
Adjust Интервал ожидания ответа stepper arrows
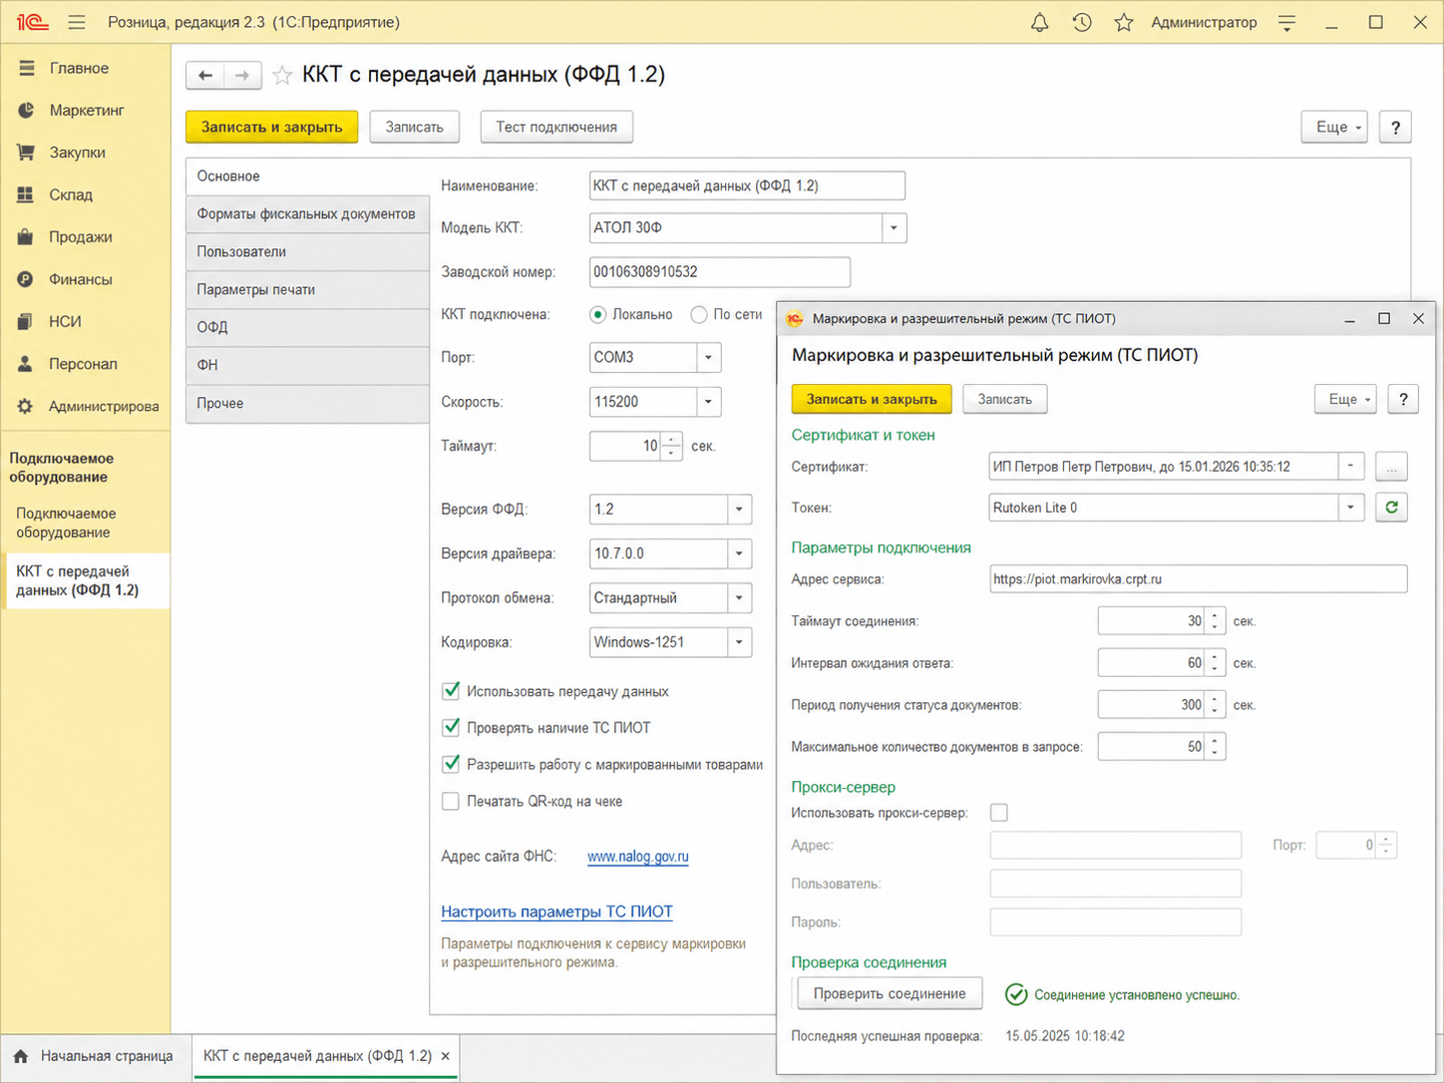click(1215, 663)
